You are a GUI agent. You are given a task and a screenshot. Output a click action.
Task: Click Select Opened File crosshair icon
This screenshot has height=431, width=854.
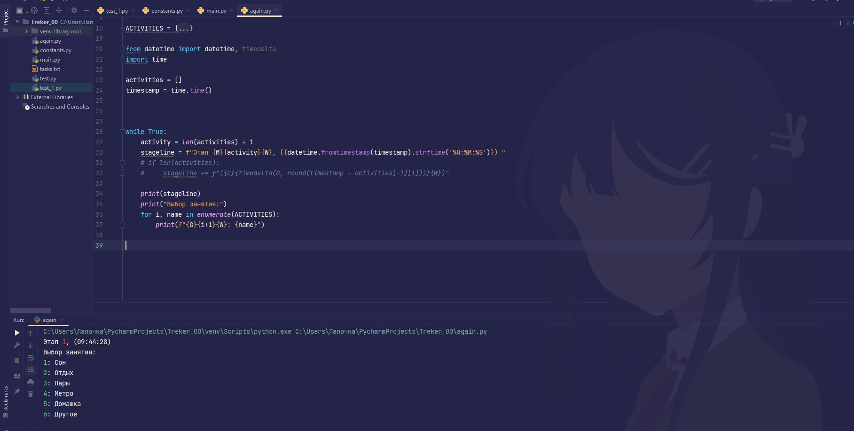(34, 10)
